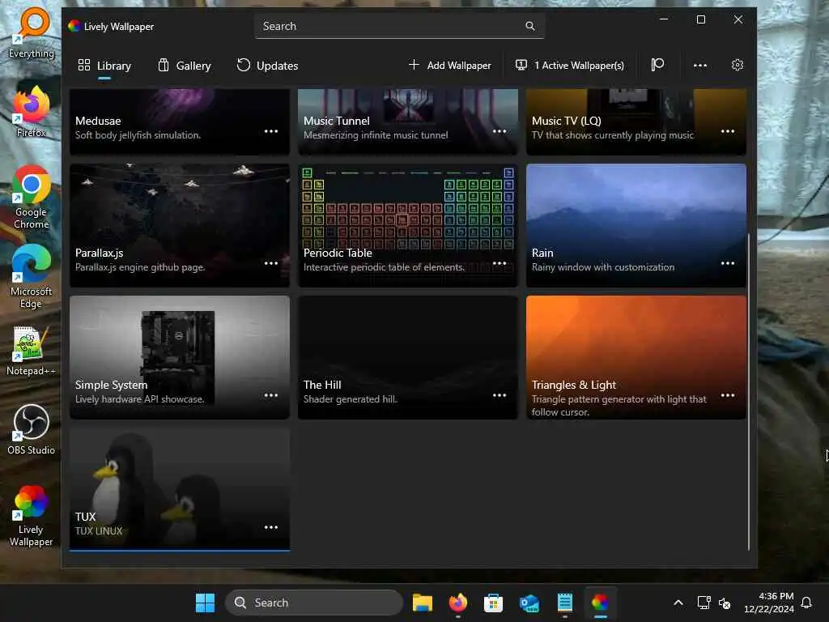Open the notifications bell icon
This screenshot has height=622, width=829.
click(807, 603)
